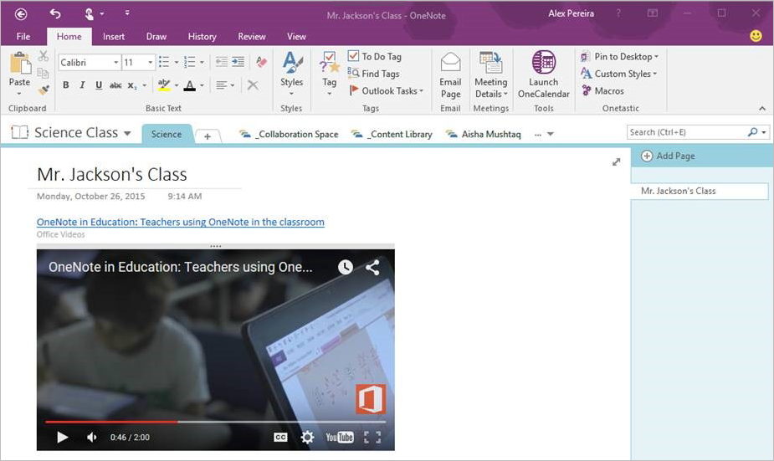Screen dimensions: 774x461
Task: Open the Email Page tool
Action: tap(450, 64)
